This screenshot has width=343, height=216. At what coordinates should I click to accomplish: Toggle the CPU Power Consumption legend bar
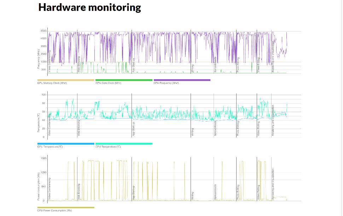pyautogui.click(x=66, y=207)
